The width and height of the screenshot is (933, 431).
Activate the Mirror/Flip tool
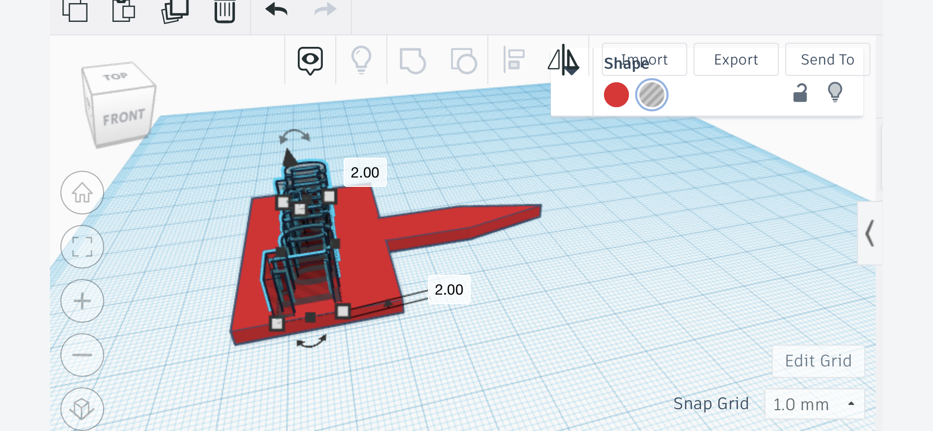tap(563, 59)
